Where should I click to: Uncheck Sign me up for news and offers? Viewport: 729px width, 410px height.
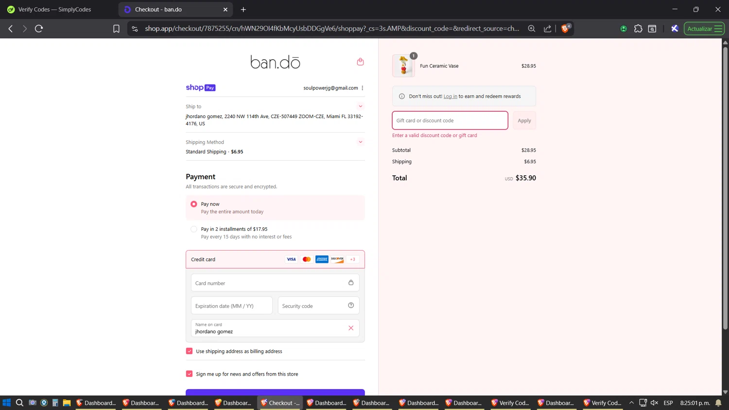click(189, 374)
